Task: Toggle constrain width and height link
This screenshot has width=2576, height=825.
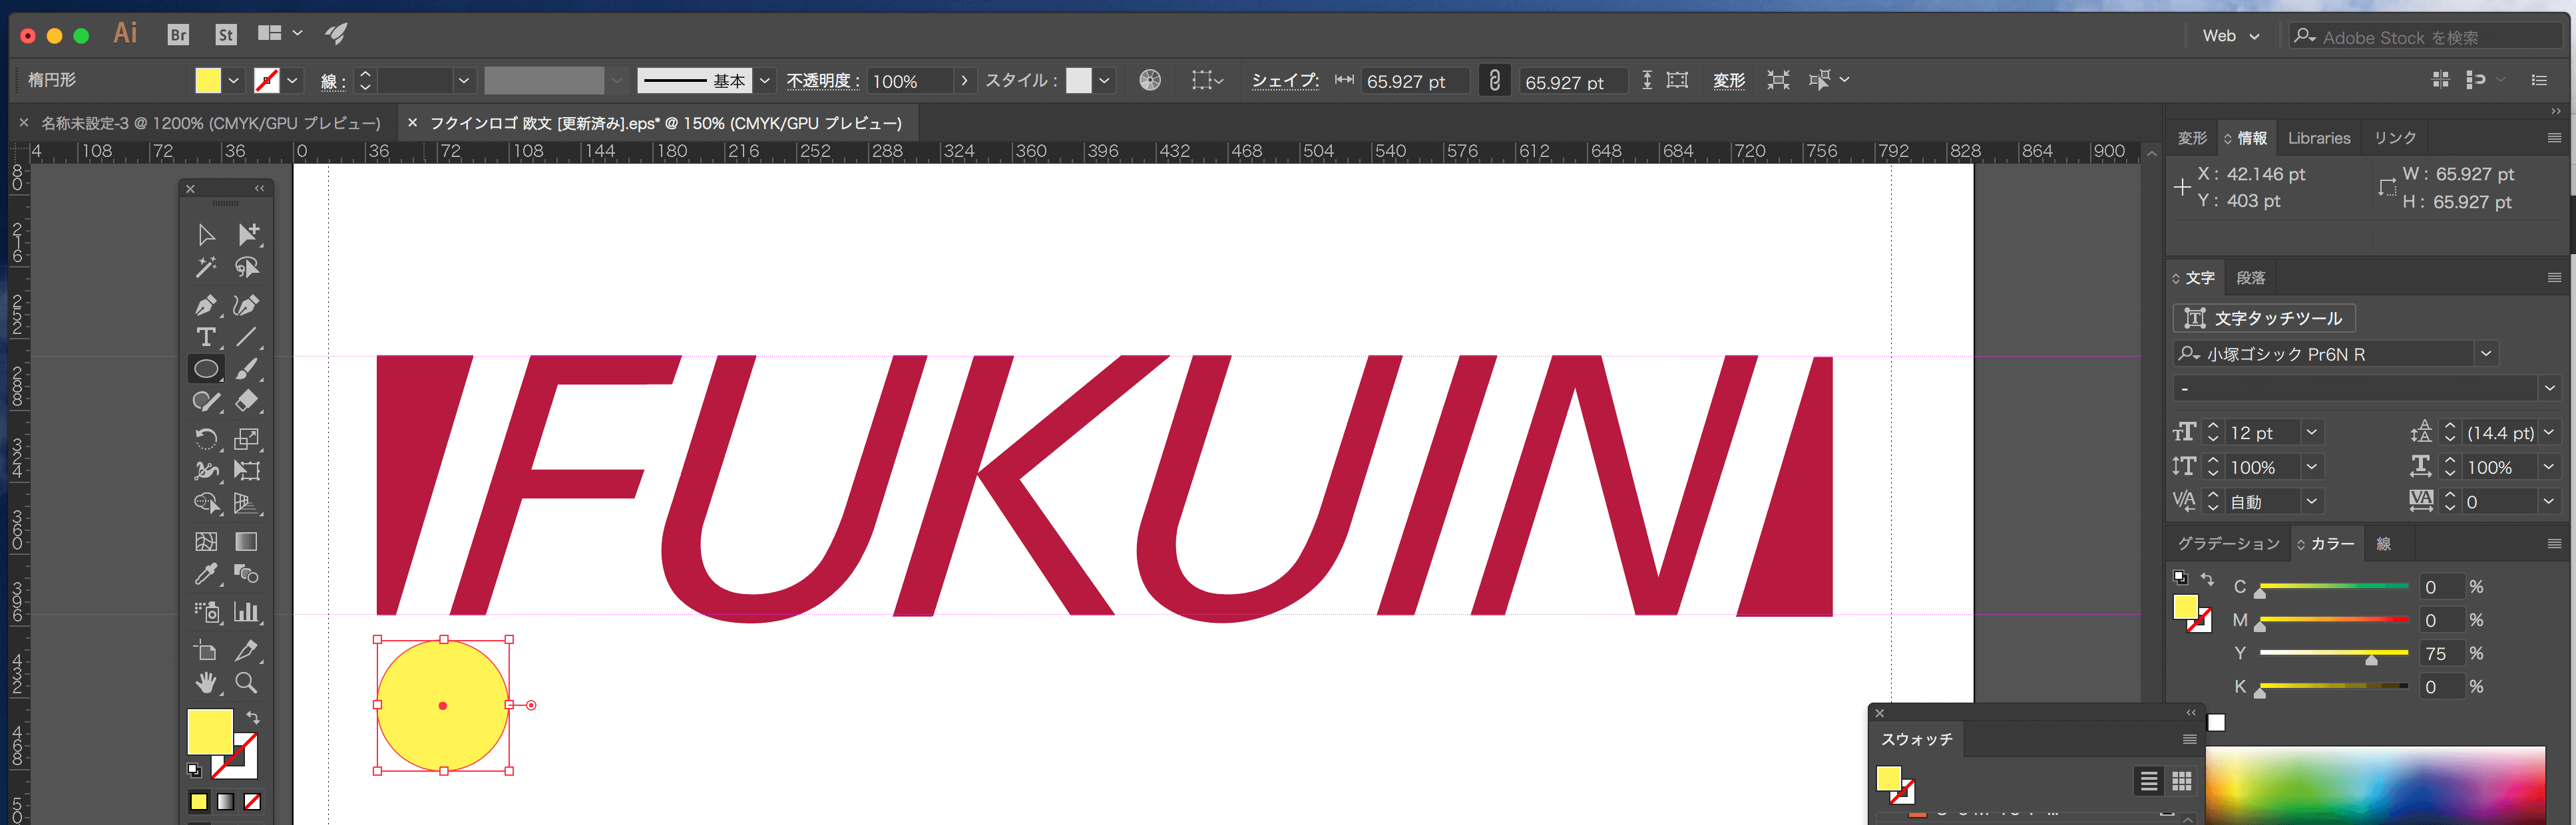Action: click(x=1494, y=80)
